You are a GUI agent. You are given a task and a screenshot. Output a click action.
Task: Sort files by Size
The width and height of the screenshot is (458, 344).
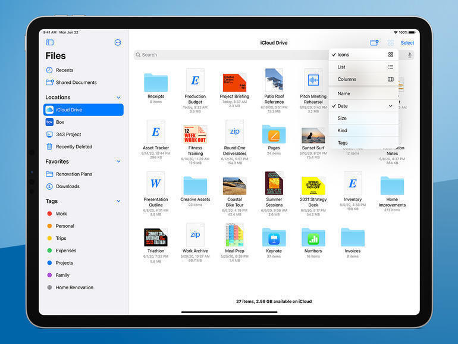point(363,118)
